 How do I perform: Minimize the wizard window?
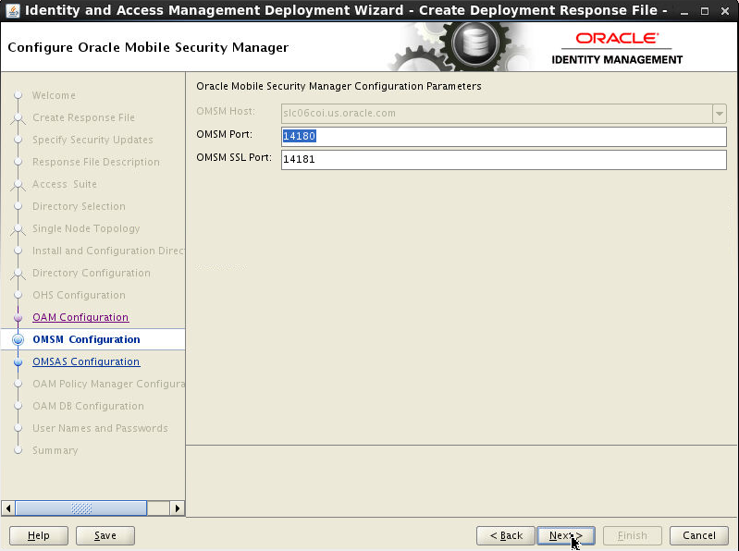(684, 11)
